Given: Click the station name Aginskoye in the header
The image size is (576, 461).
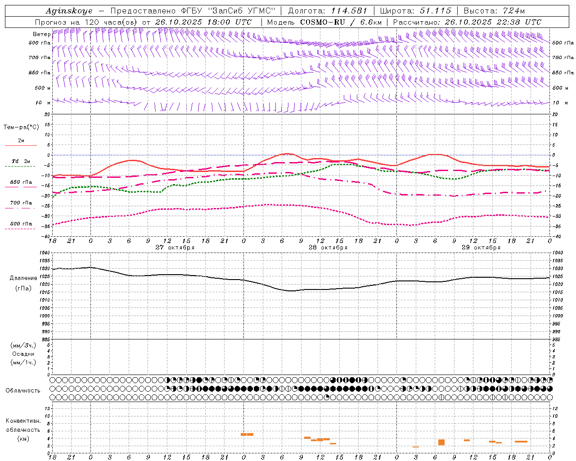Looking at the screenshot, I should (69, 11).
